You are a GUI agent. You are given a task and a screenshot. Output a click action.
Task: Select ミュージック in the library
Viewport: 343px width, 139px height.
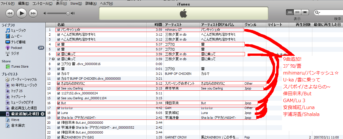[x=19, y=31]
